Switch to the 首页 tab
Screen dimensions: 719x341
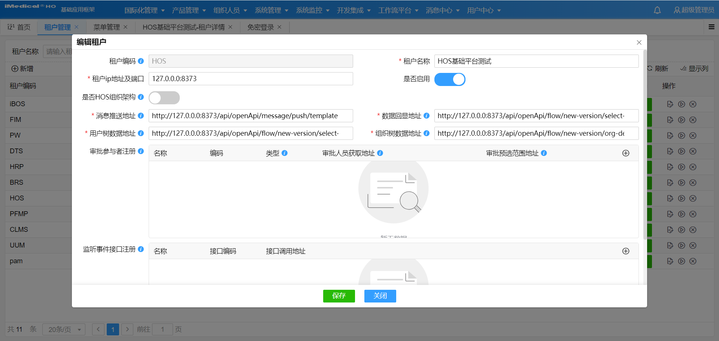pyautogui.click(x=19, y=27)
